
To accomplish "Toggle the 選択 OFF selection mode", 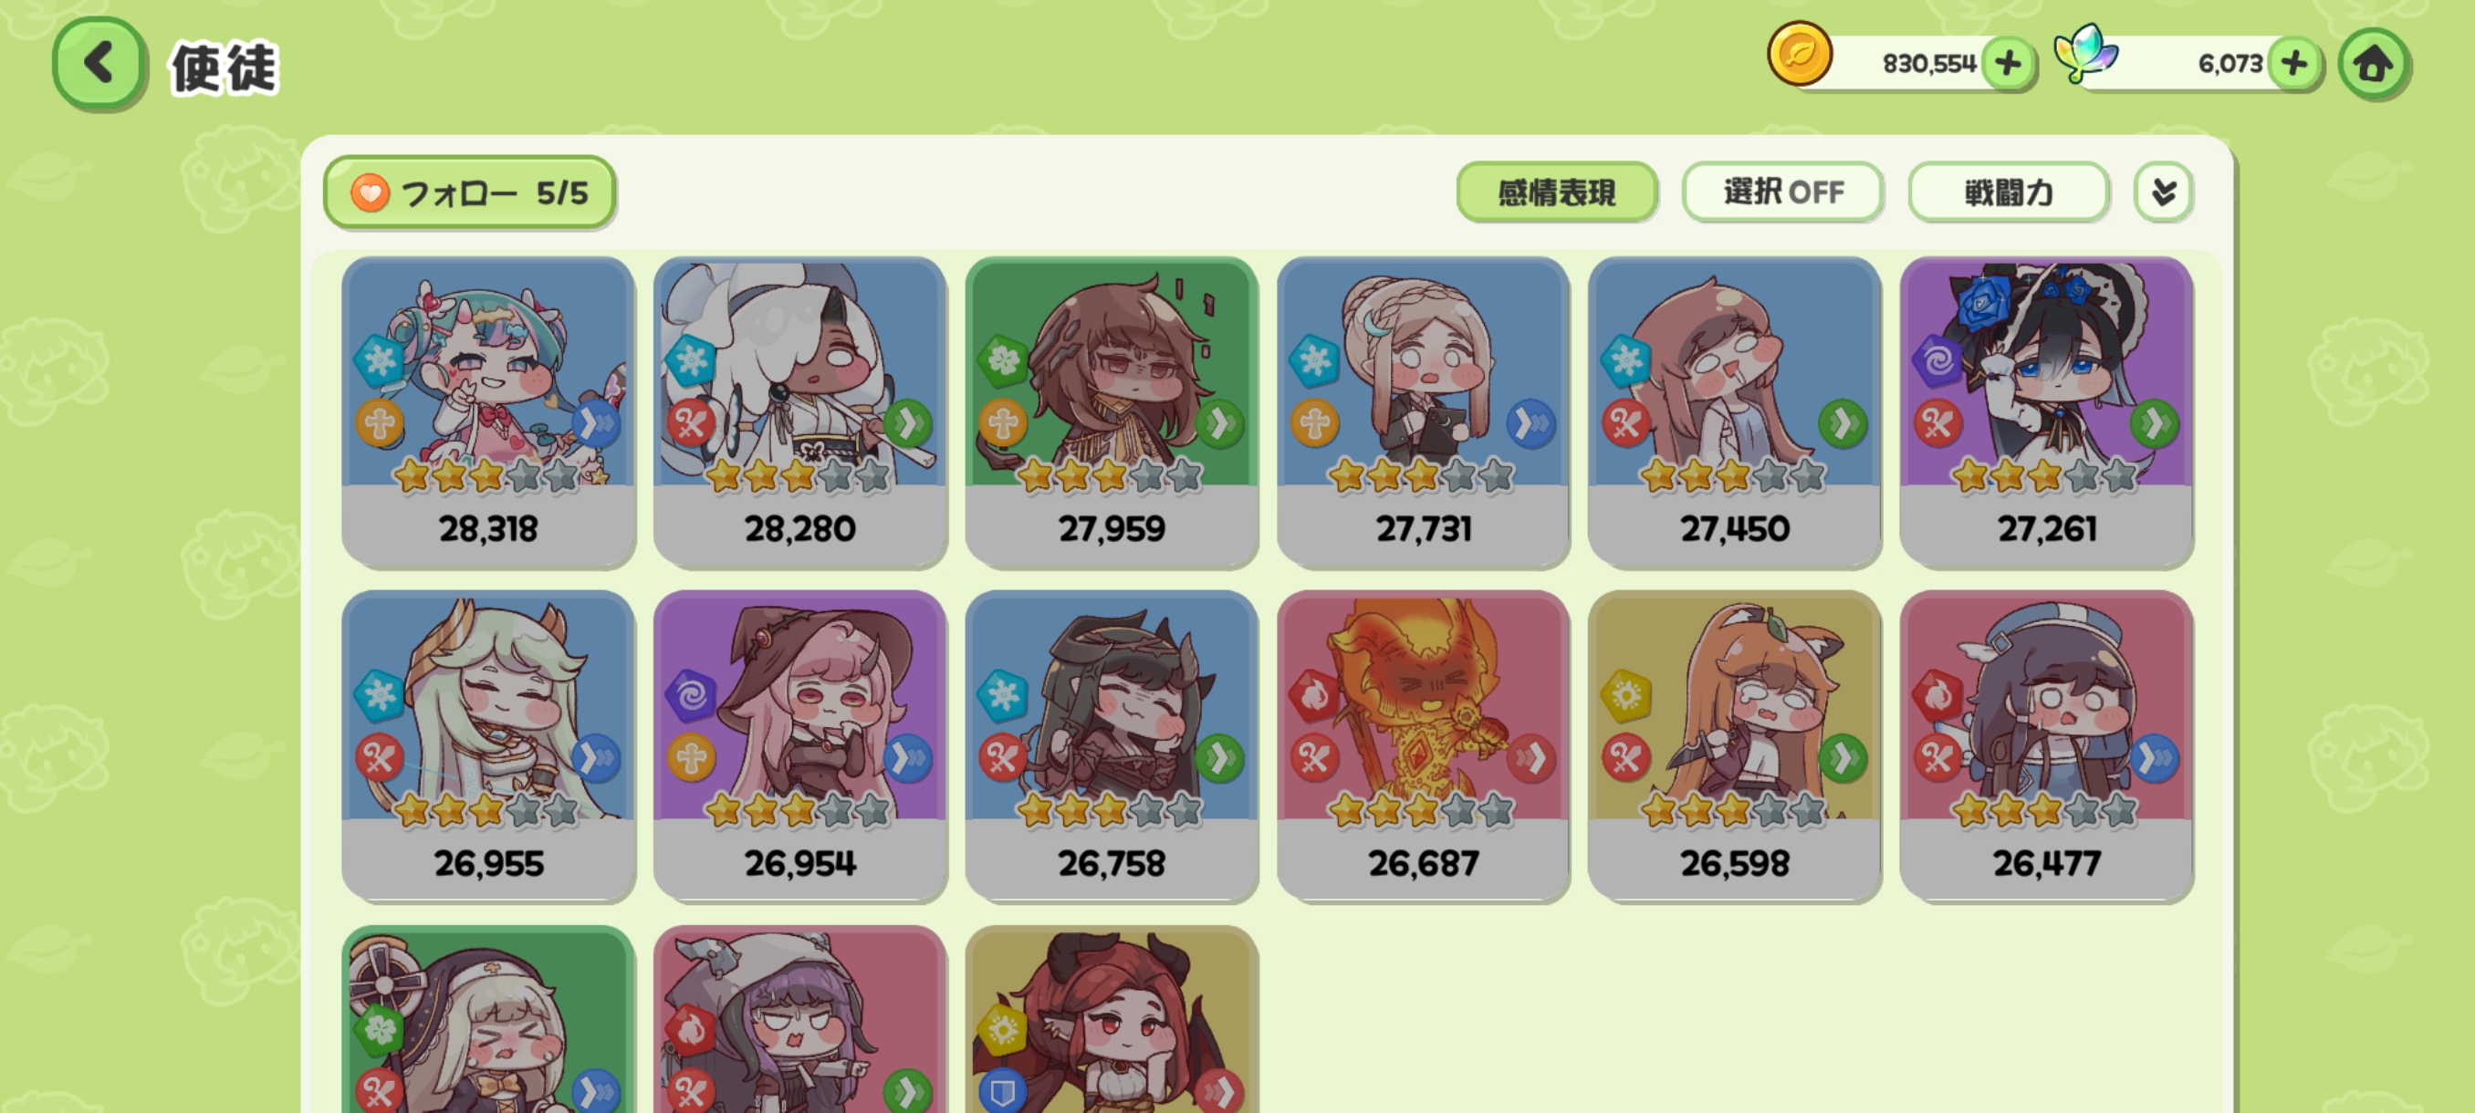I will coord(1782,192).
